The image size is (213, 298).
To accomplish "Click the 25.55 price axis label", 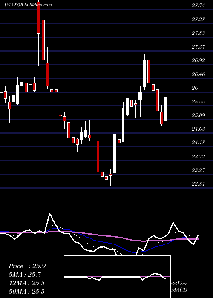I will pyautogui.click(x=199, y=102).
